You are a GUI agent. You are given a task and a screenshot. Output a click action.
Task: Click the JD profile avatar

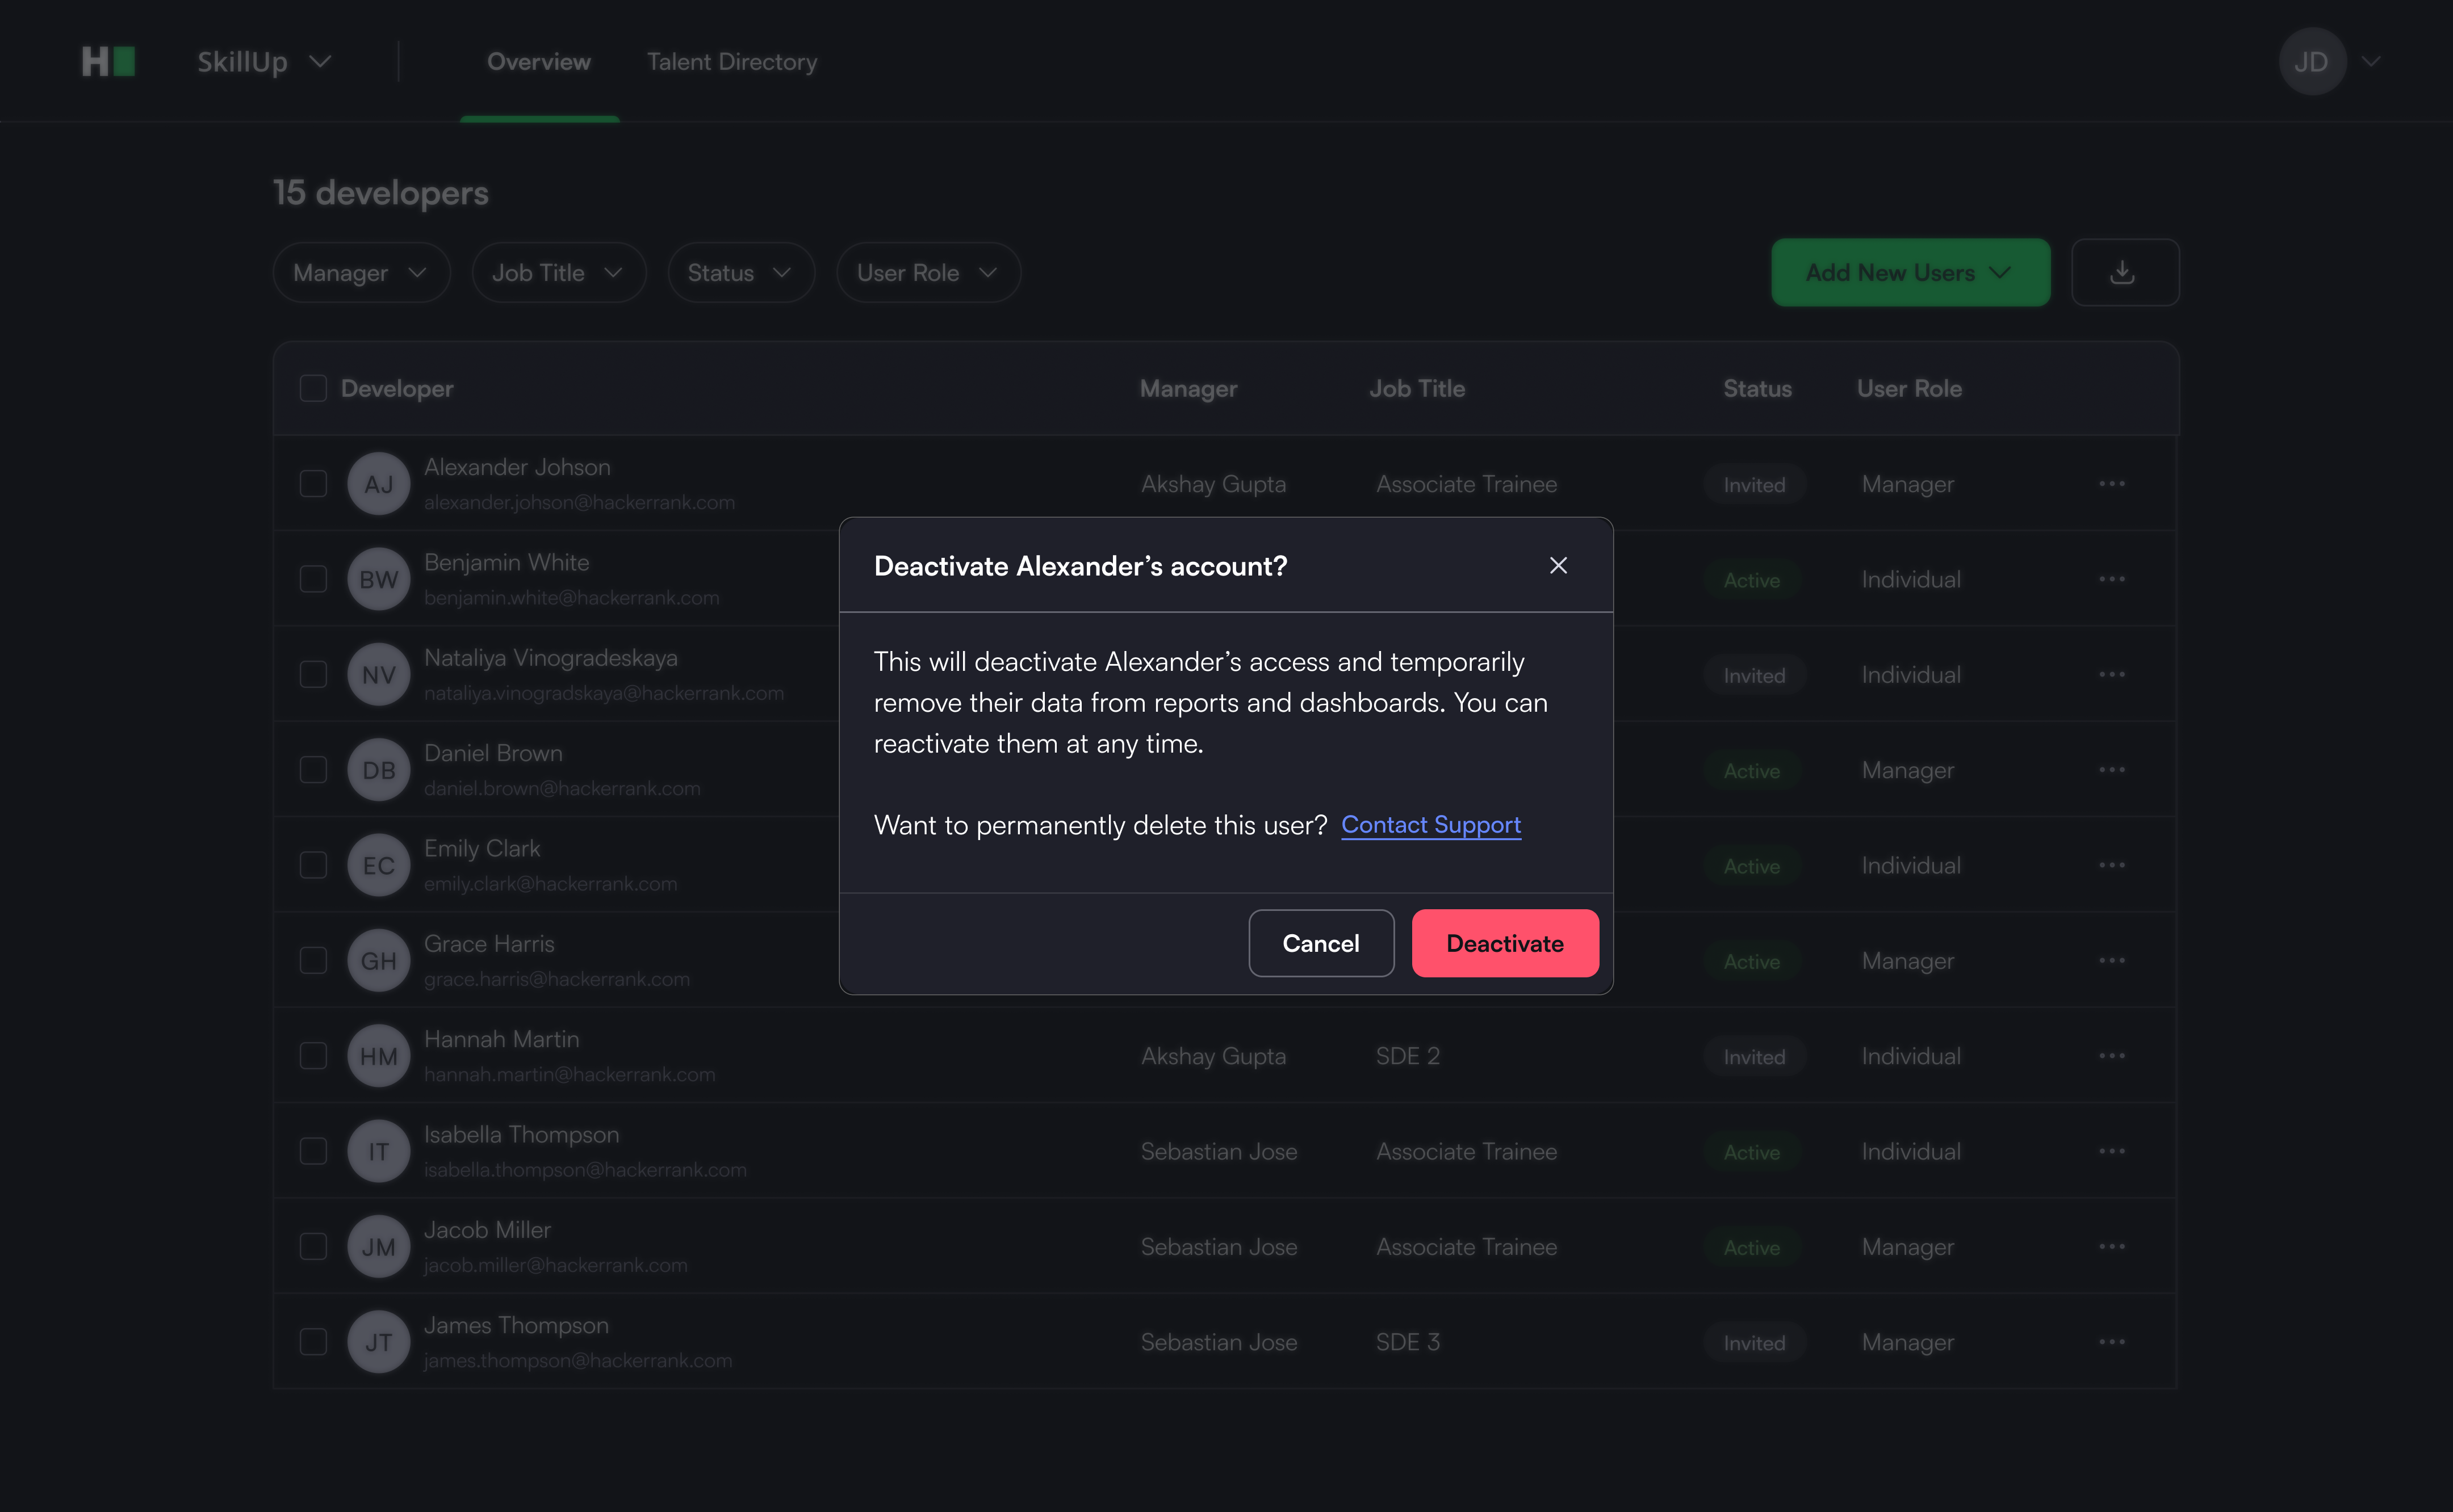click(2311, 62)
